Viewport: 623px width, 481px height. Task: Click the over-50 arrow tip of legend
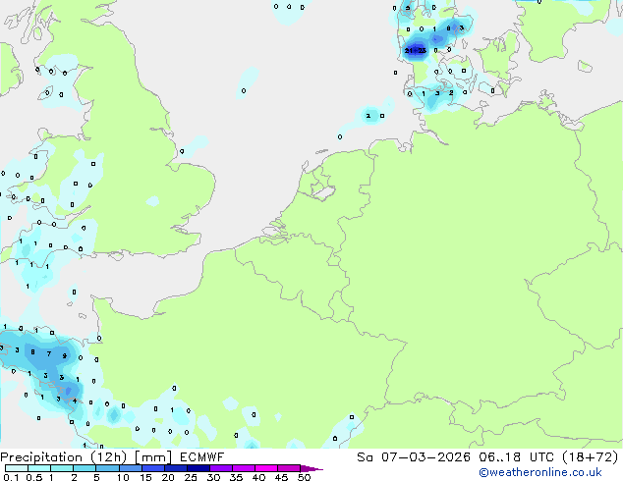point(311,468)
